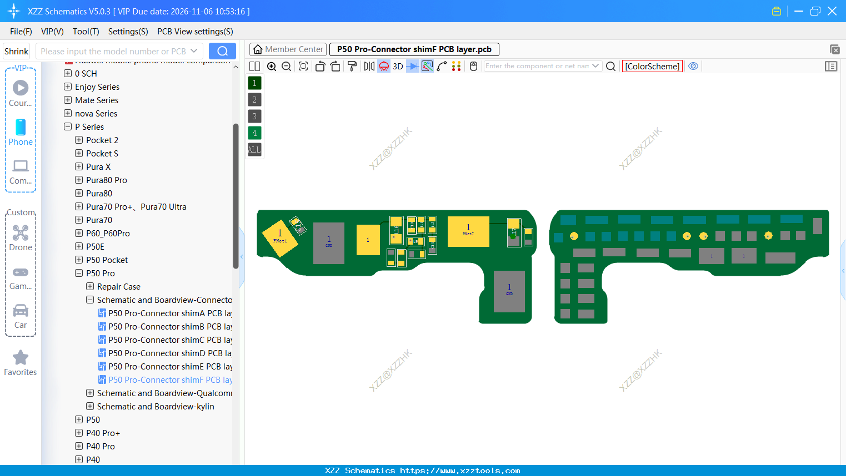
Task: Open the Tool(T) menu
Action: (x=86, y=32)
